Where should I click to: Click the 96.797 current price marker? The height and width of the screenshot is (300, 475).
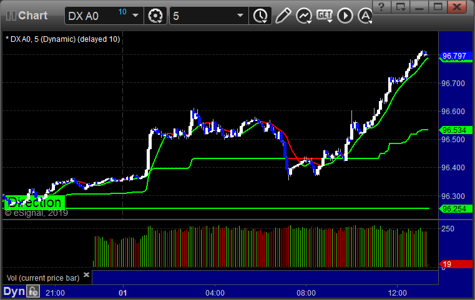pos(456,56)
